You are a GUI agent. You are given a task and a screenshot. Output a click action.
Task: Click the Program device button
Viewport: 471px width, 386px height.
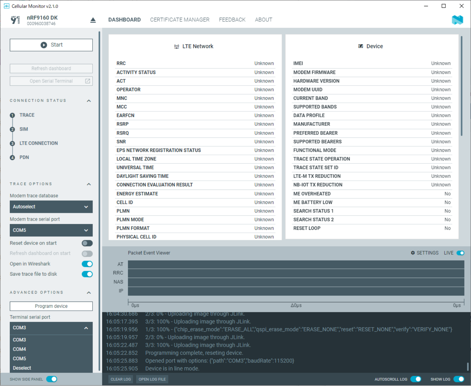tap(51, 306)
